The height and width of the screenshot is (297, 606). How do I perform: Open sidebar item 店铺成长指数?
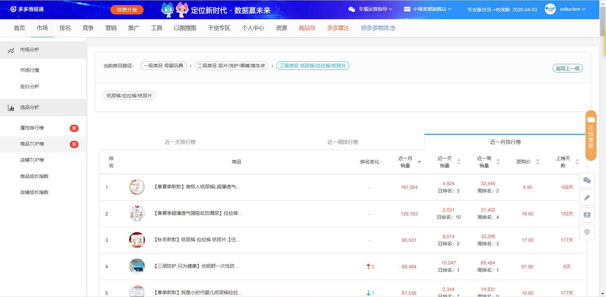point(34,192)
